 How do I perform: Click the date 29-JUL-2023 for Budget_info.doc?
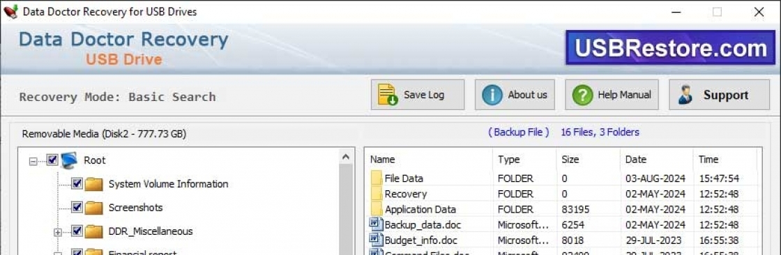coord(653,240)
